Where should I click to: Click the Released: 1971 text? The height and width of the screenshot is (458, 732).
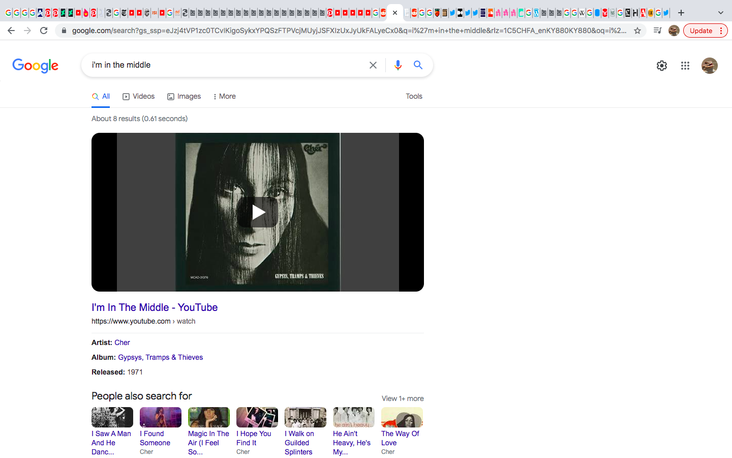click(x=117, y=372)
